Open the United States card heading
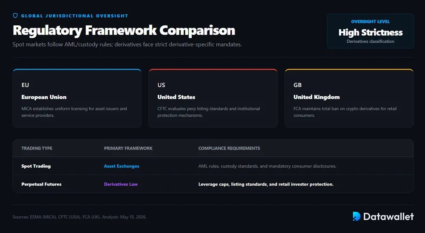 tap(176, 97)
